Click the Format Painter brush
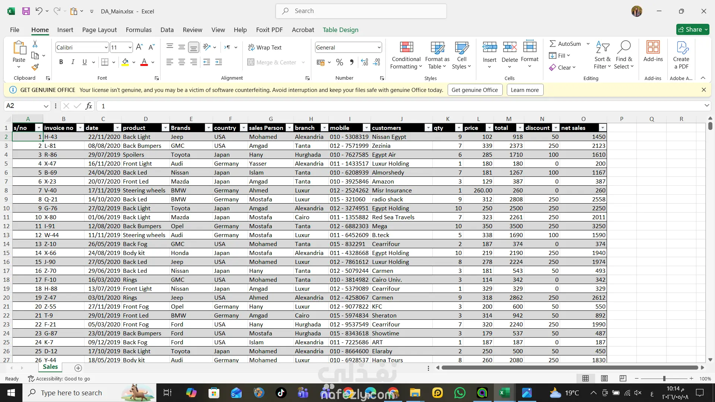The height and width of the screenshot is (402, 715). [x=35, y=67]
